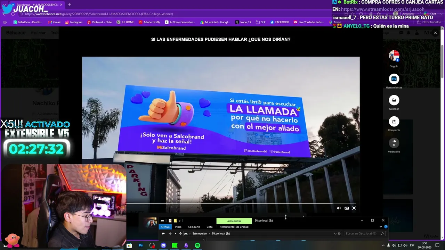Viewport: 445px width, 250px height.
Task: Select the Archivo tab in File Explorer
Action: 165,227
